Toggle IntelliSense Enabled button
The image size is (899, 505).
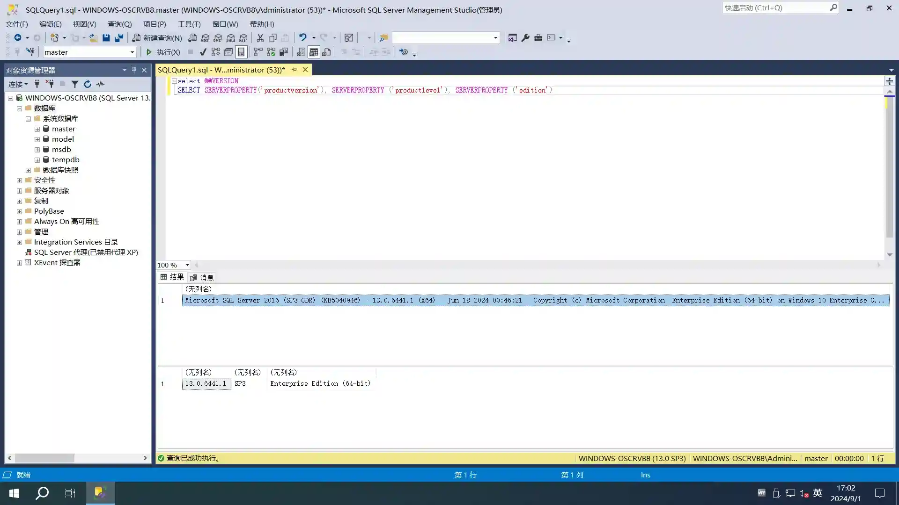tap(241, 52)
